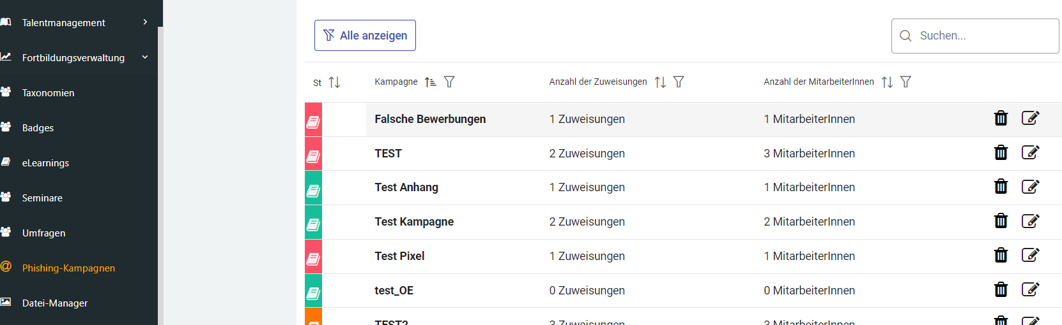
Task: Open filter for Anzahl der MitarbeiterInnen
Action: [x=905, y=82]
